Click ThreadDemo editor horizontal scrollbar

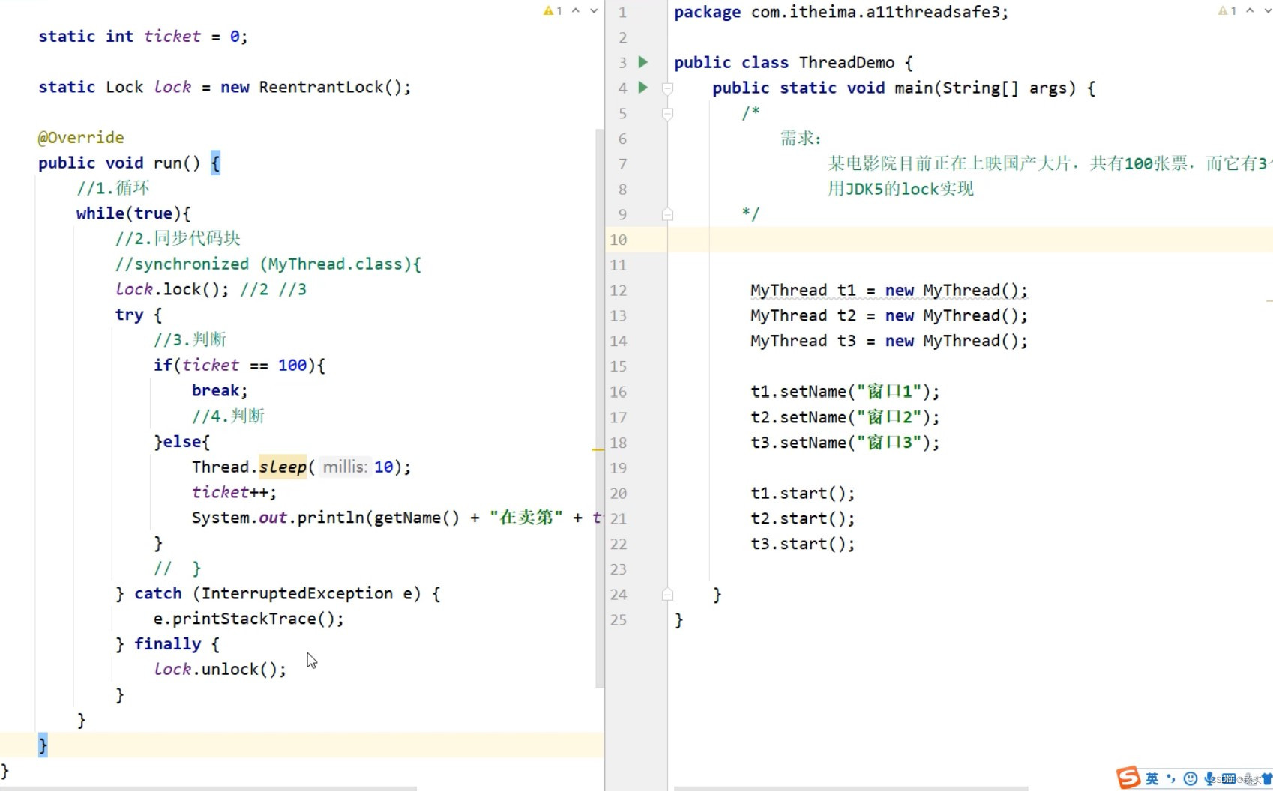click(x=851, y=788)
